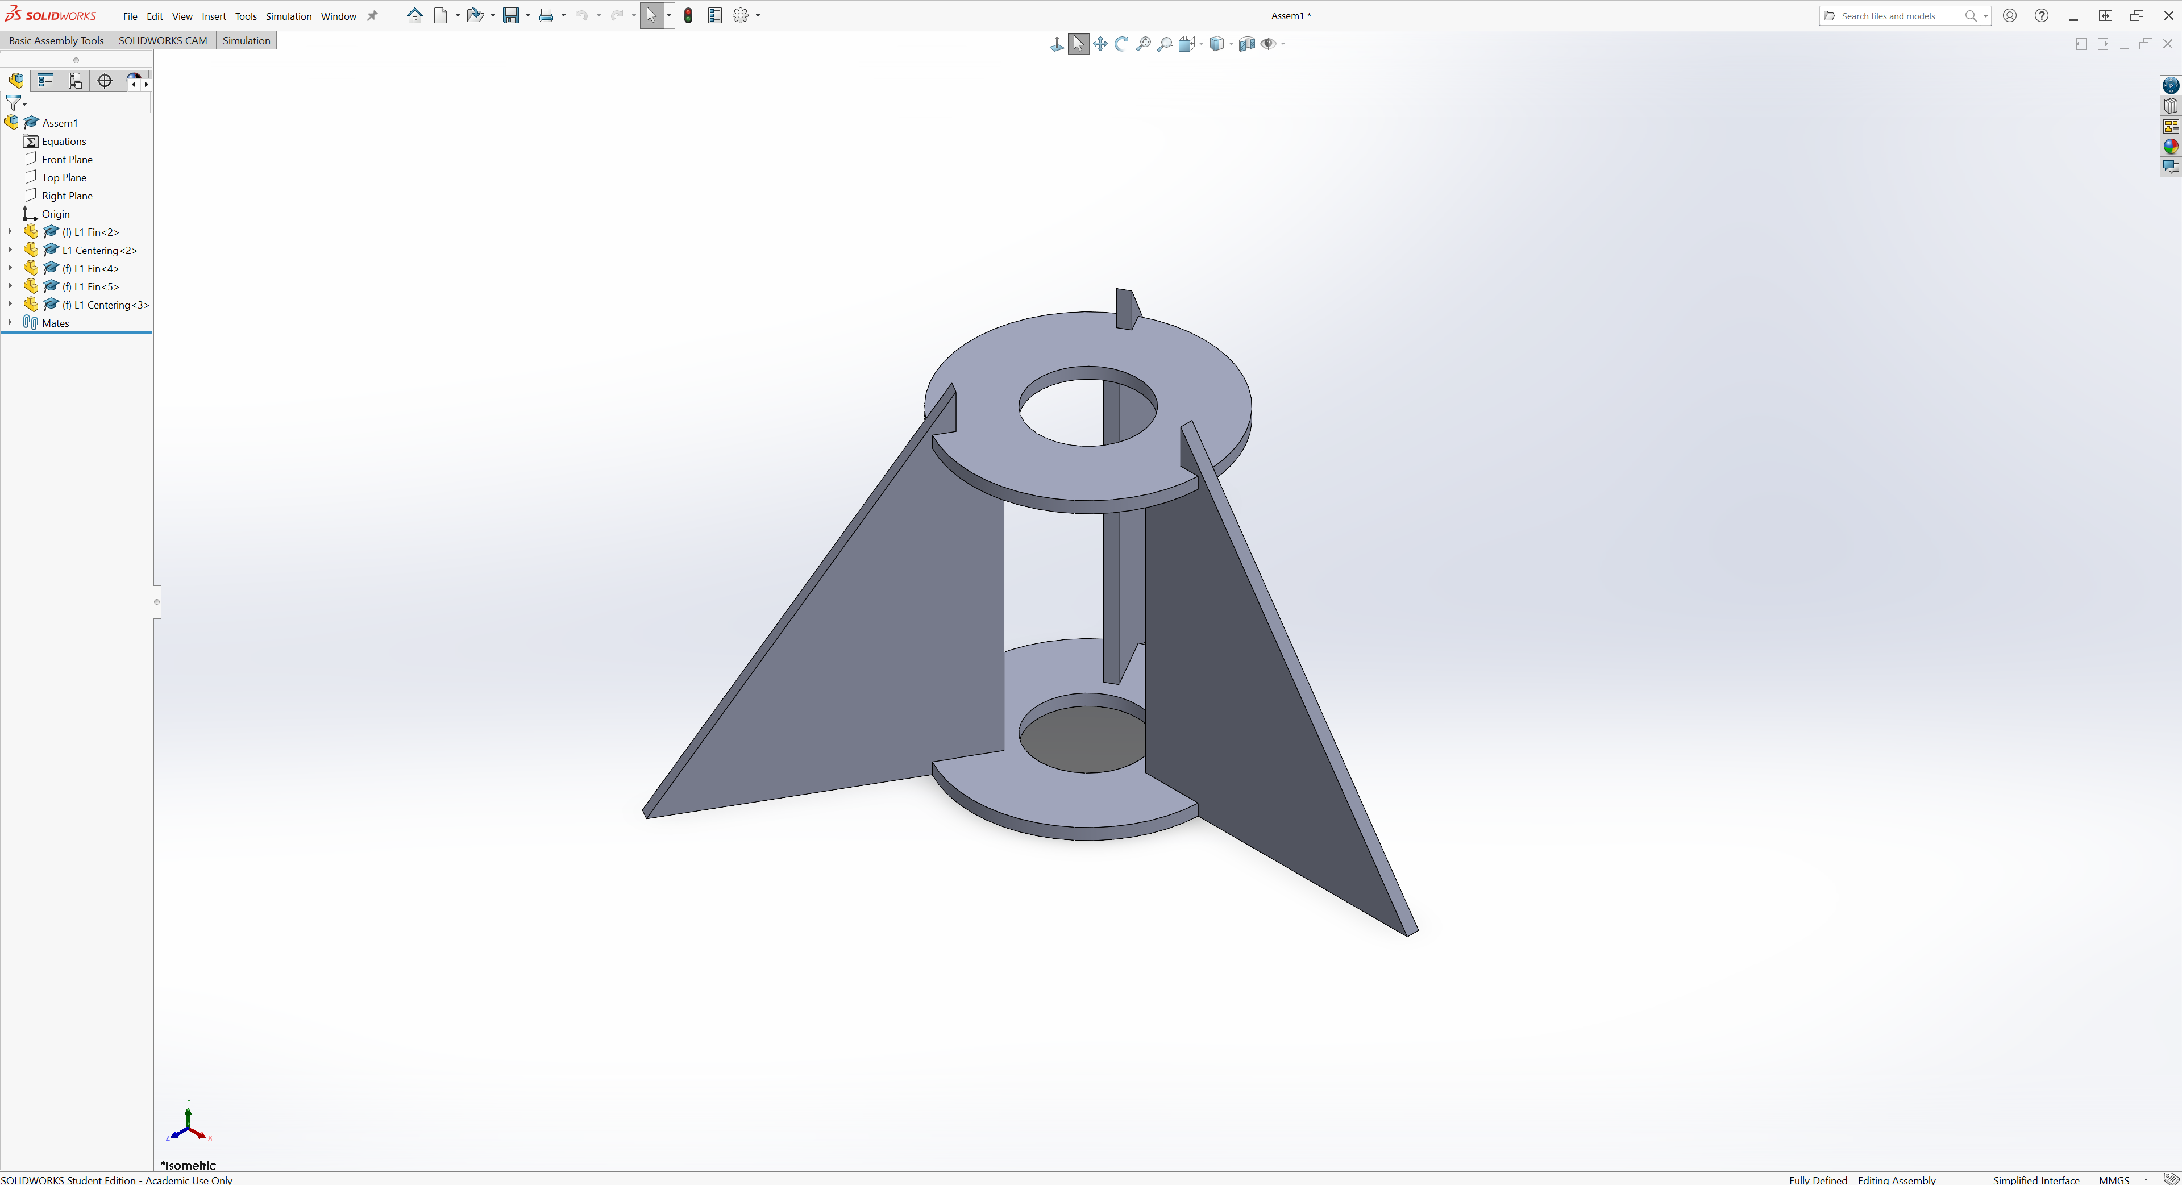The height and width of the screenshot is (1185, 2182).
Task: Click the Home welcome icon
Action: tap(414, 15)
